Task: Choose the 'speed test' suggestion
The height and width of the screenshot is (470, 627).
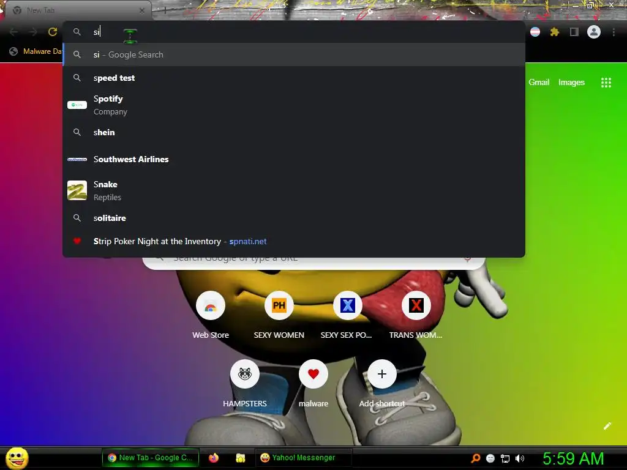Action: [x=294, y=78]
